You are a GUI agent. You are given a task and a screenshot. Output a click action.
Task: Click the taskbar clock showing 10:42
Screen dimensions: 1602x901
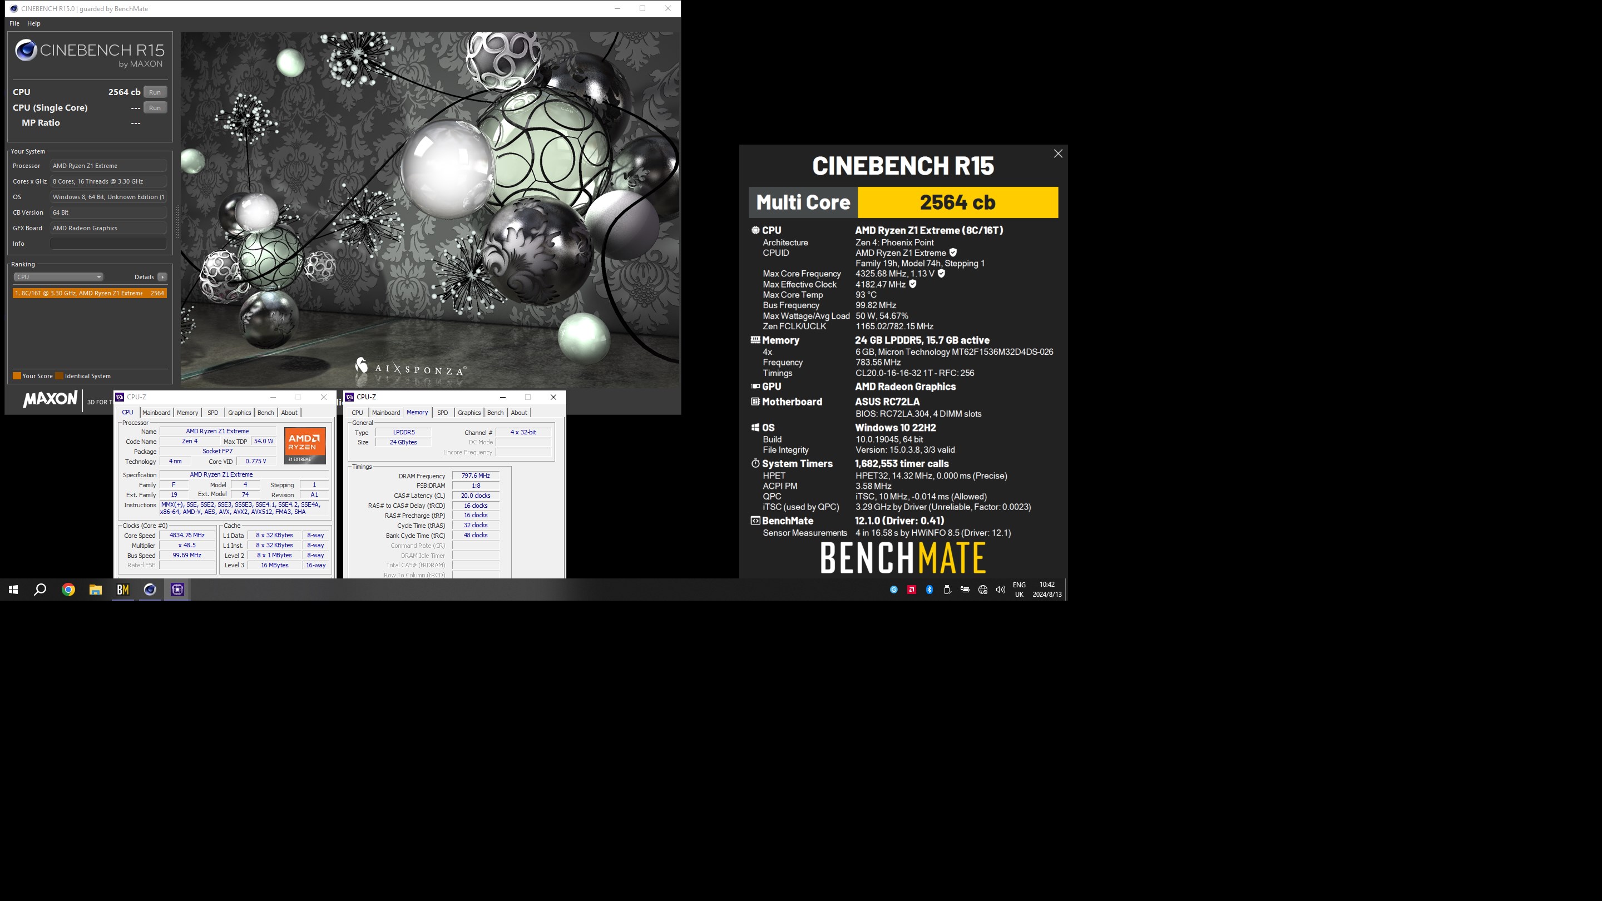[x=1047, y=590]
